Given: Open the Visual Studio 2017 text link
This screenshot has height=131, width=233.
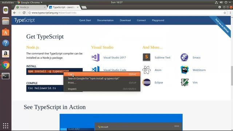Looking at the screenshot, I should 115,57.
